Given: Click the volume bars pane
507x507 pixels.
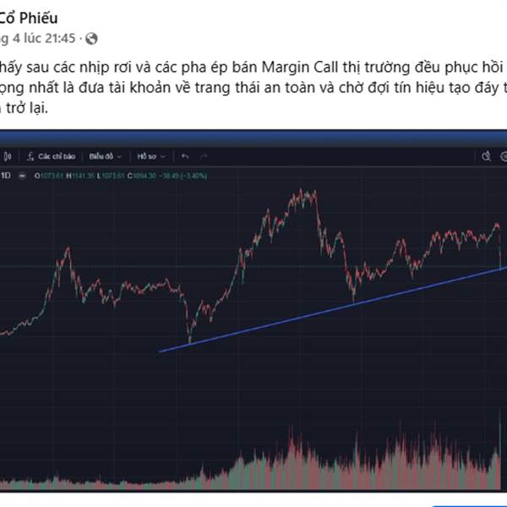Looking at the screenshot, I should tap(252, 459).
